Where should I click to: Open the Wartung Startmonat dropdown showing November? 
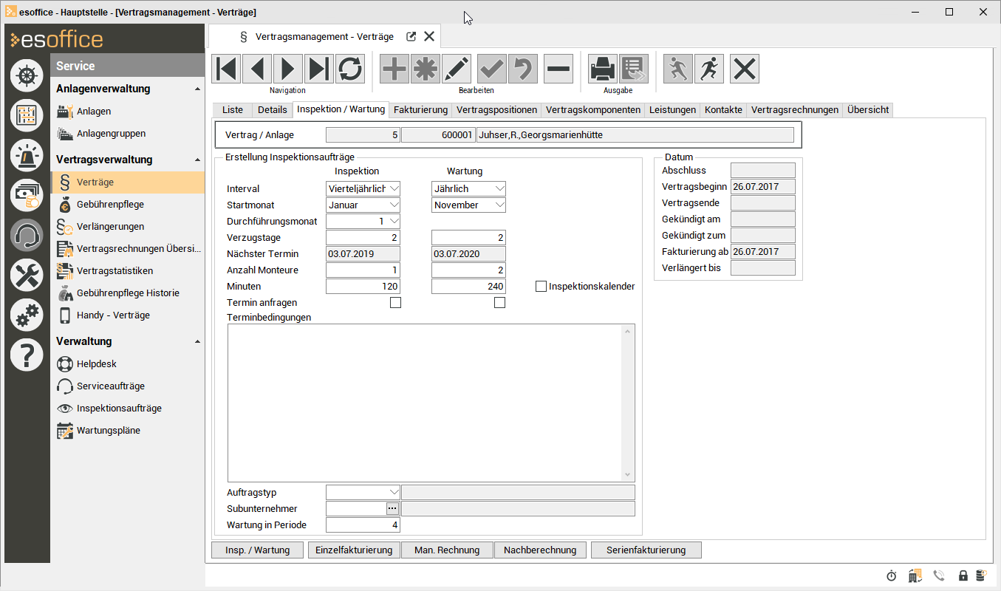pyautogui.click(x=499, y=205)
